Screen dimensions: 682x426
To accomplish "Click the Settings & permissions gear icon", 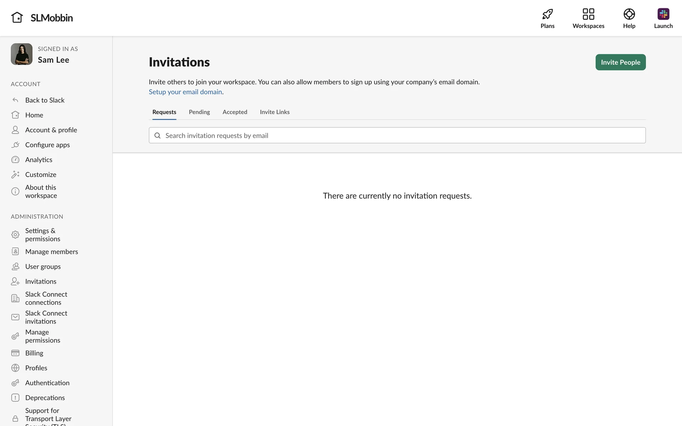I will point(15,235).
